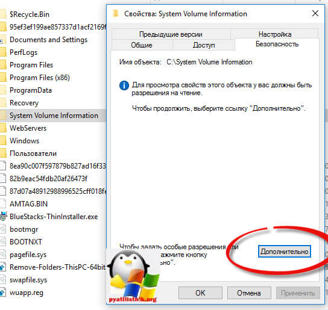Click the swapfile.sys file icon
The image size is (328, 310).
click(2, 280)
